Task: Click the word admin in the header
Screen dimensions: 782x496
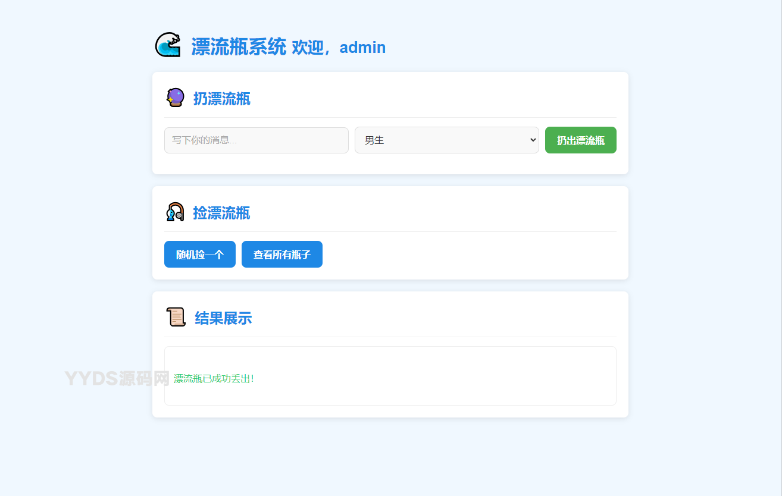Action: 362,48
